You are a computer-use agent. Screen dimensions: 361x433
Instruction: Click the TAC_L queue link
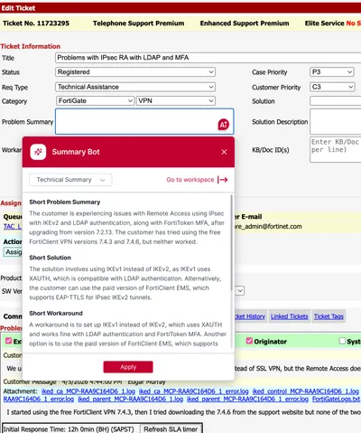[13, 226]
